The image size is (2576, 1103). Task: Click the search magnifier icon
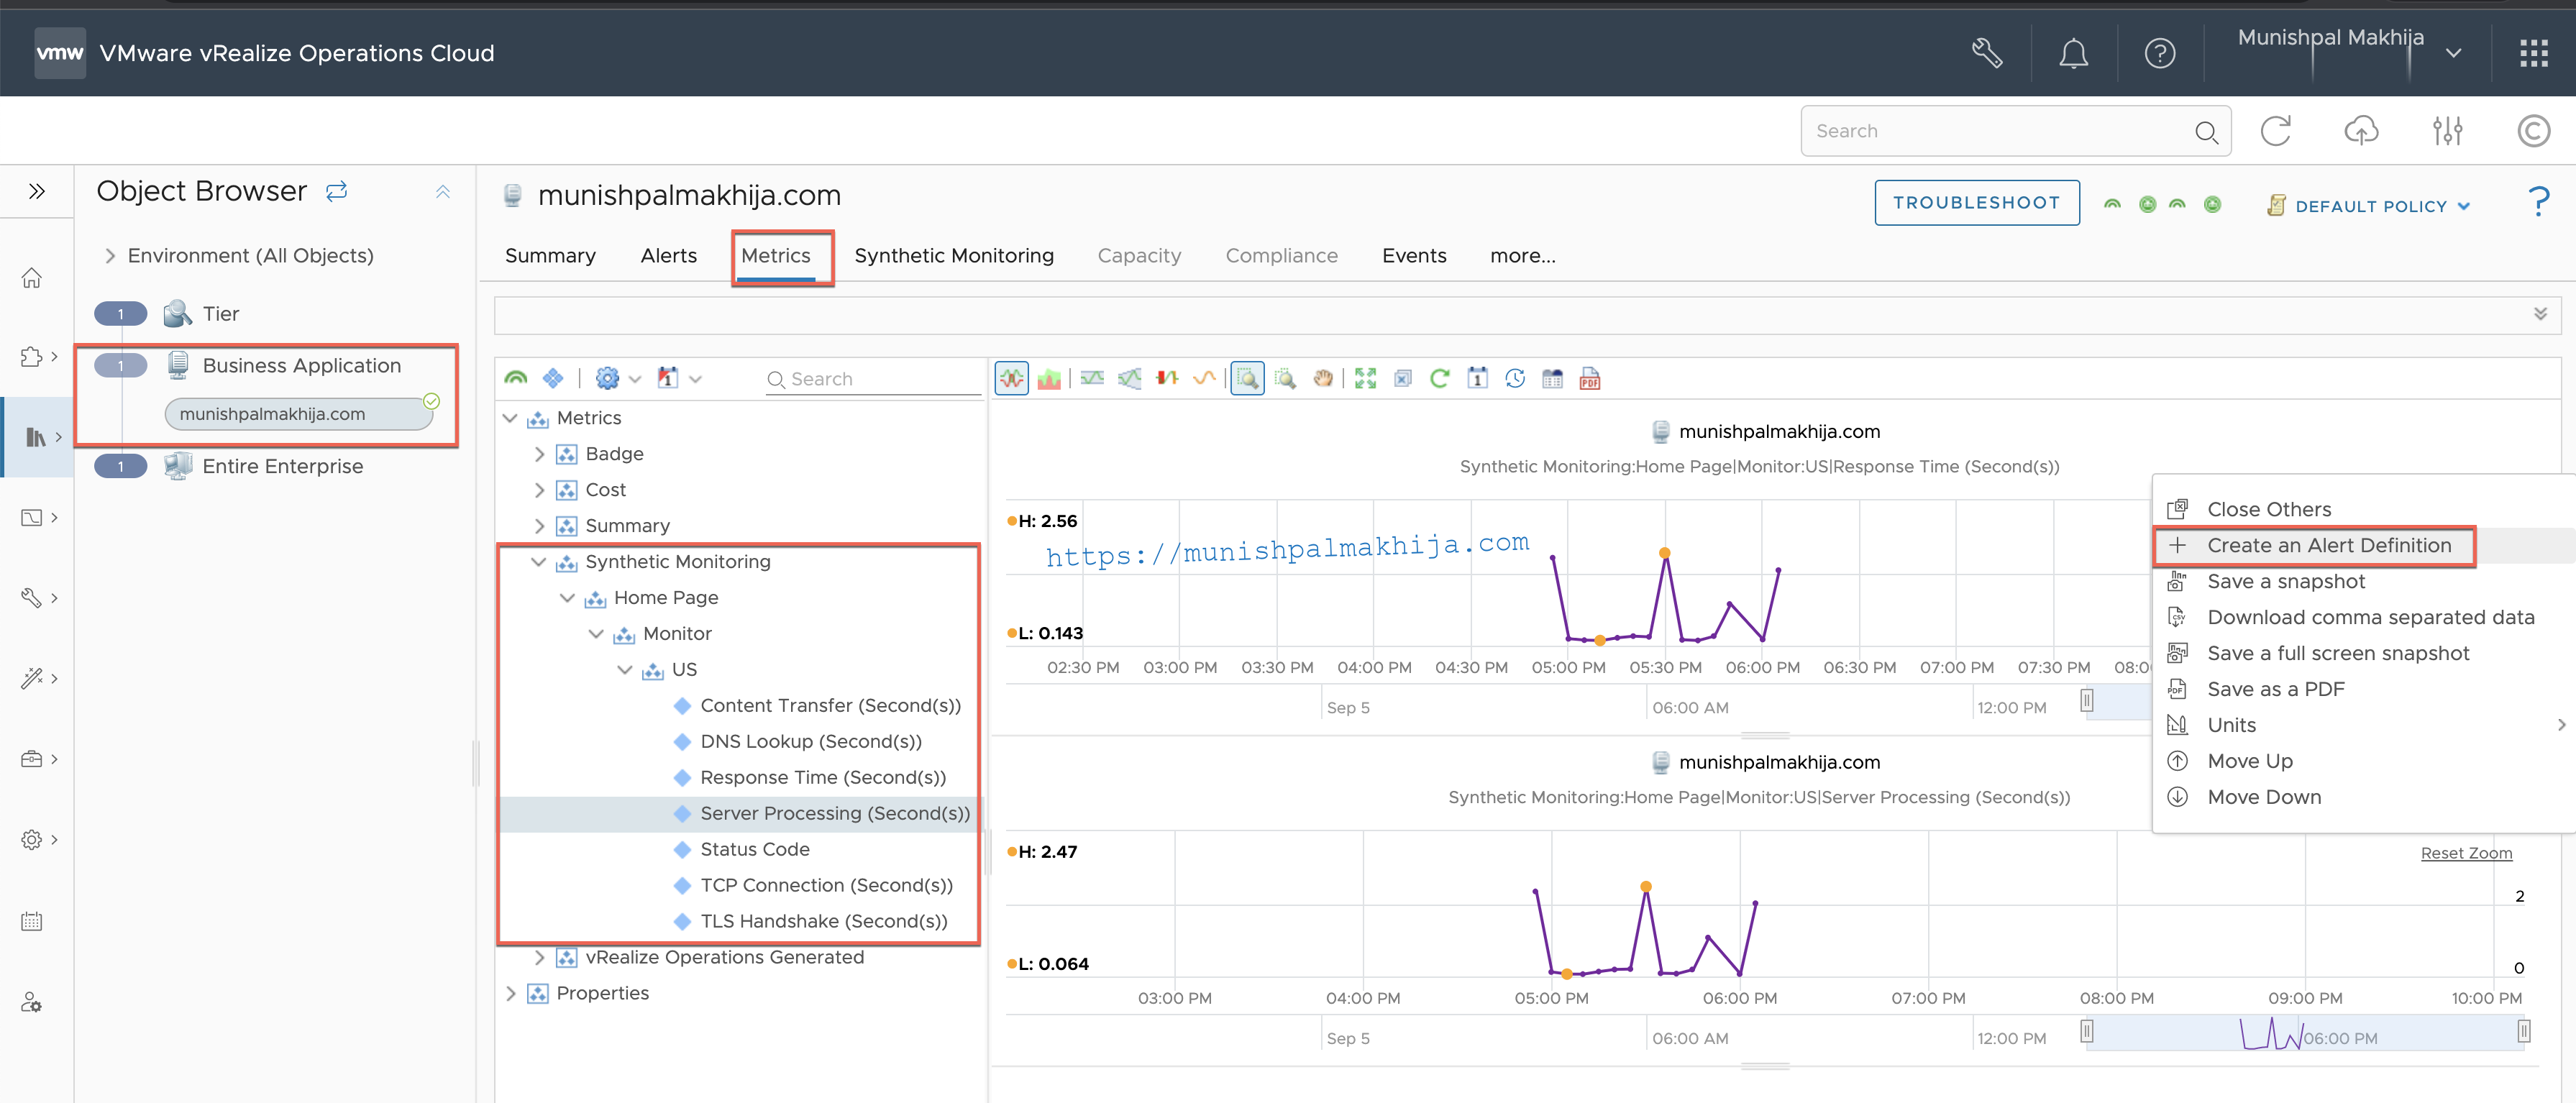coord(2206,132)
